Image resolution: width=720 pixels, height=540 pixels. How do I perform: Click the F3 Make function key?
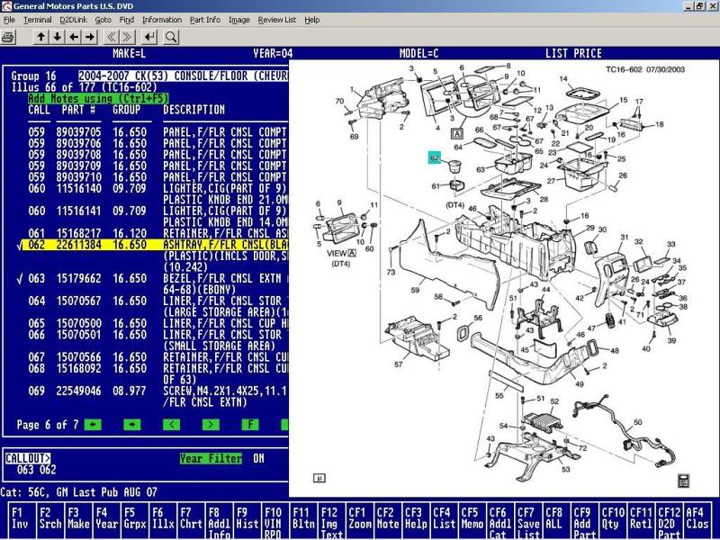[x=78, y=521]
